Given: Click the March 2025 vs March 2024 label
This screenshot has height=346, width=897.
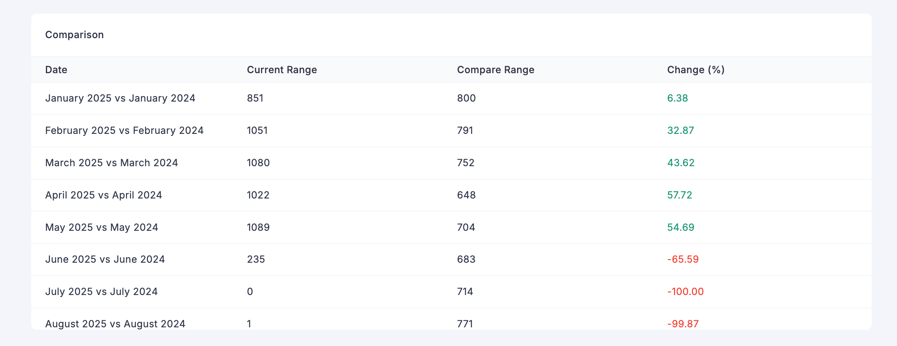Looking at the screenshot, I should [111, 163].
